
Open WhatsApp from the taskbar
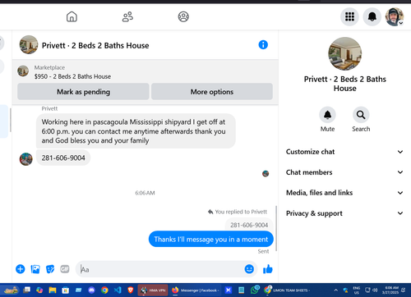coord(255,290)
